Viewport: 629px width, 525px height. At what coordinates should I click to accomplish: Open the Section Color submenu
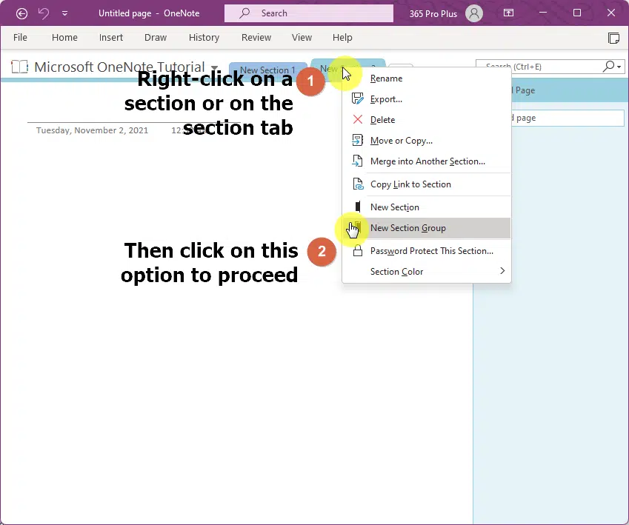[x=426, y=272]
